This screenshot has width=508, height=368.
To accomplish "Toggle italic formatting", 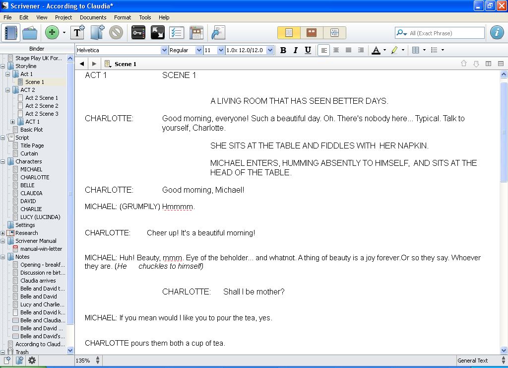I will click(x=295, y=50).
